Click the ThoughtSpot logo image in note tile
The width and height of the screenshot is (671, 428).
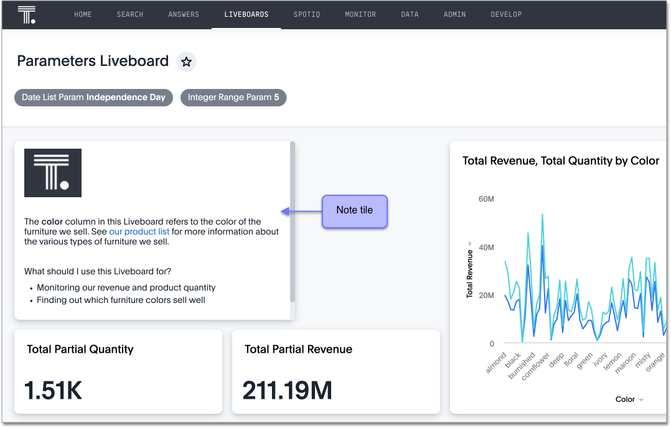[x=53, y=173]
